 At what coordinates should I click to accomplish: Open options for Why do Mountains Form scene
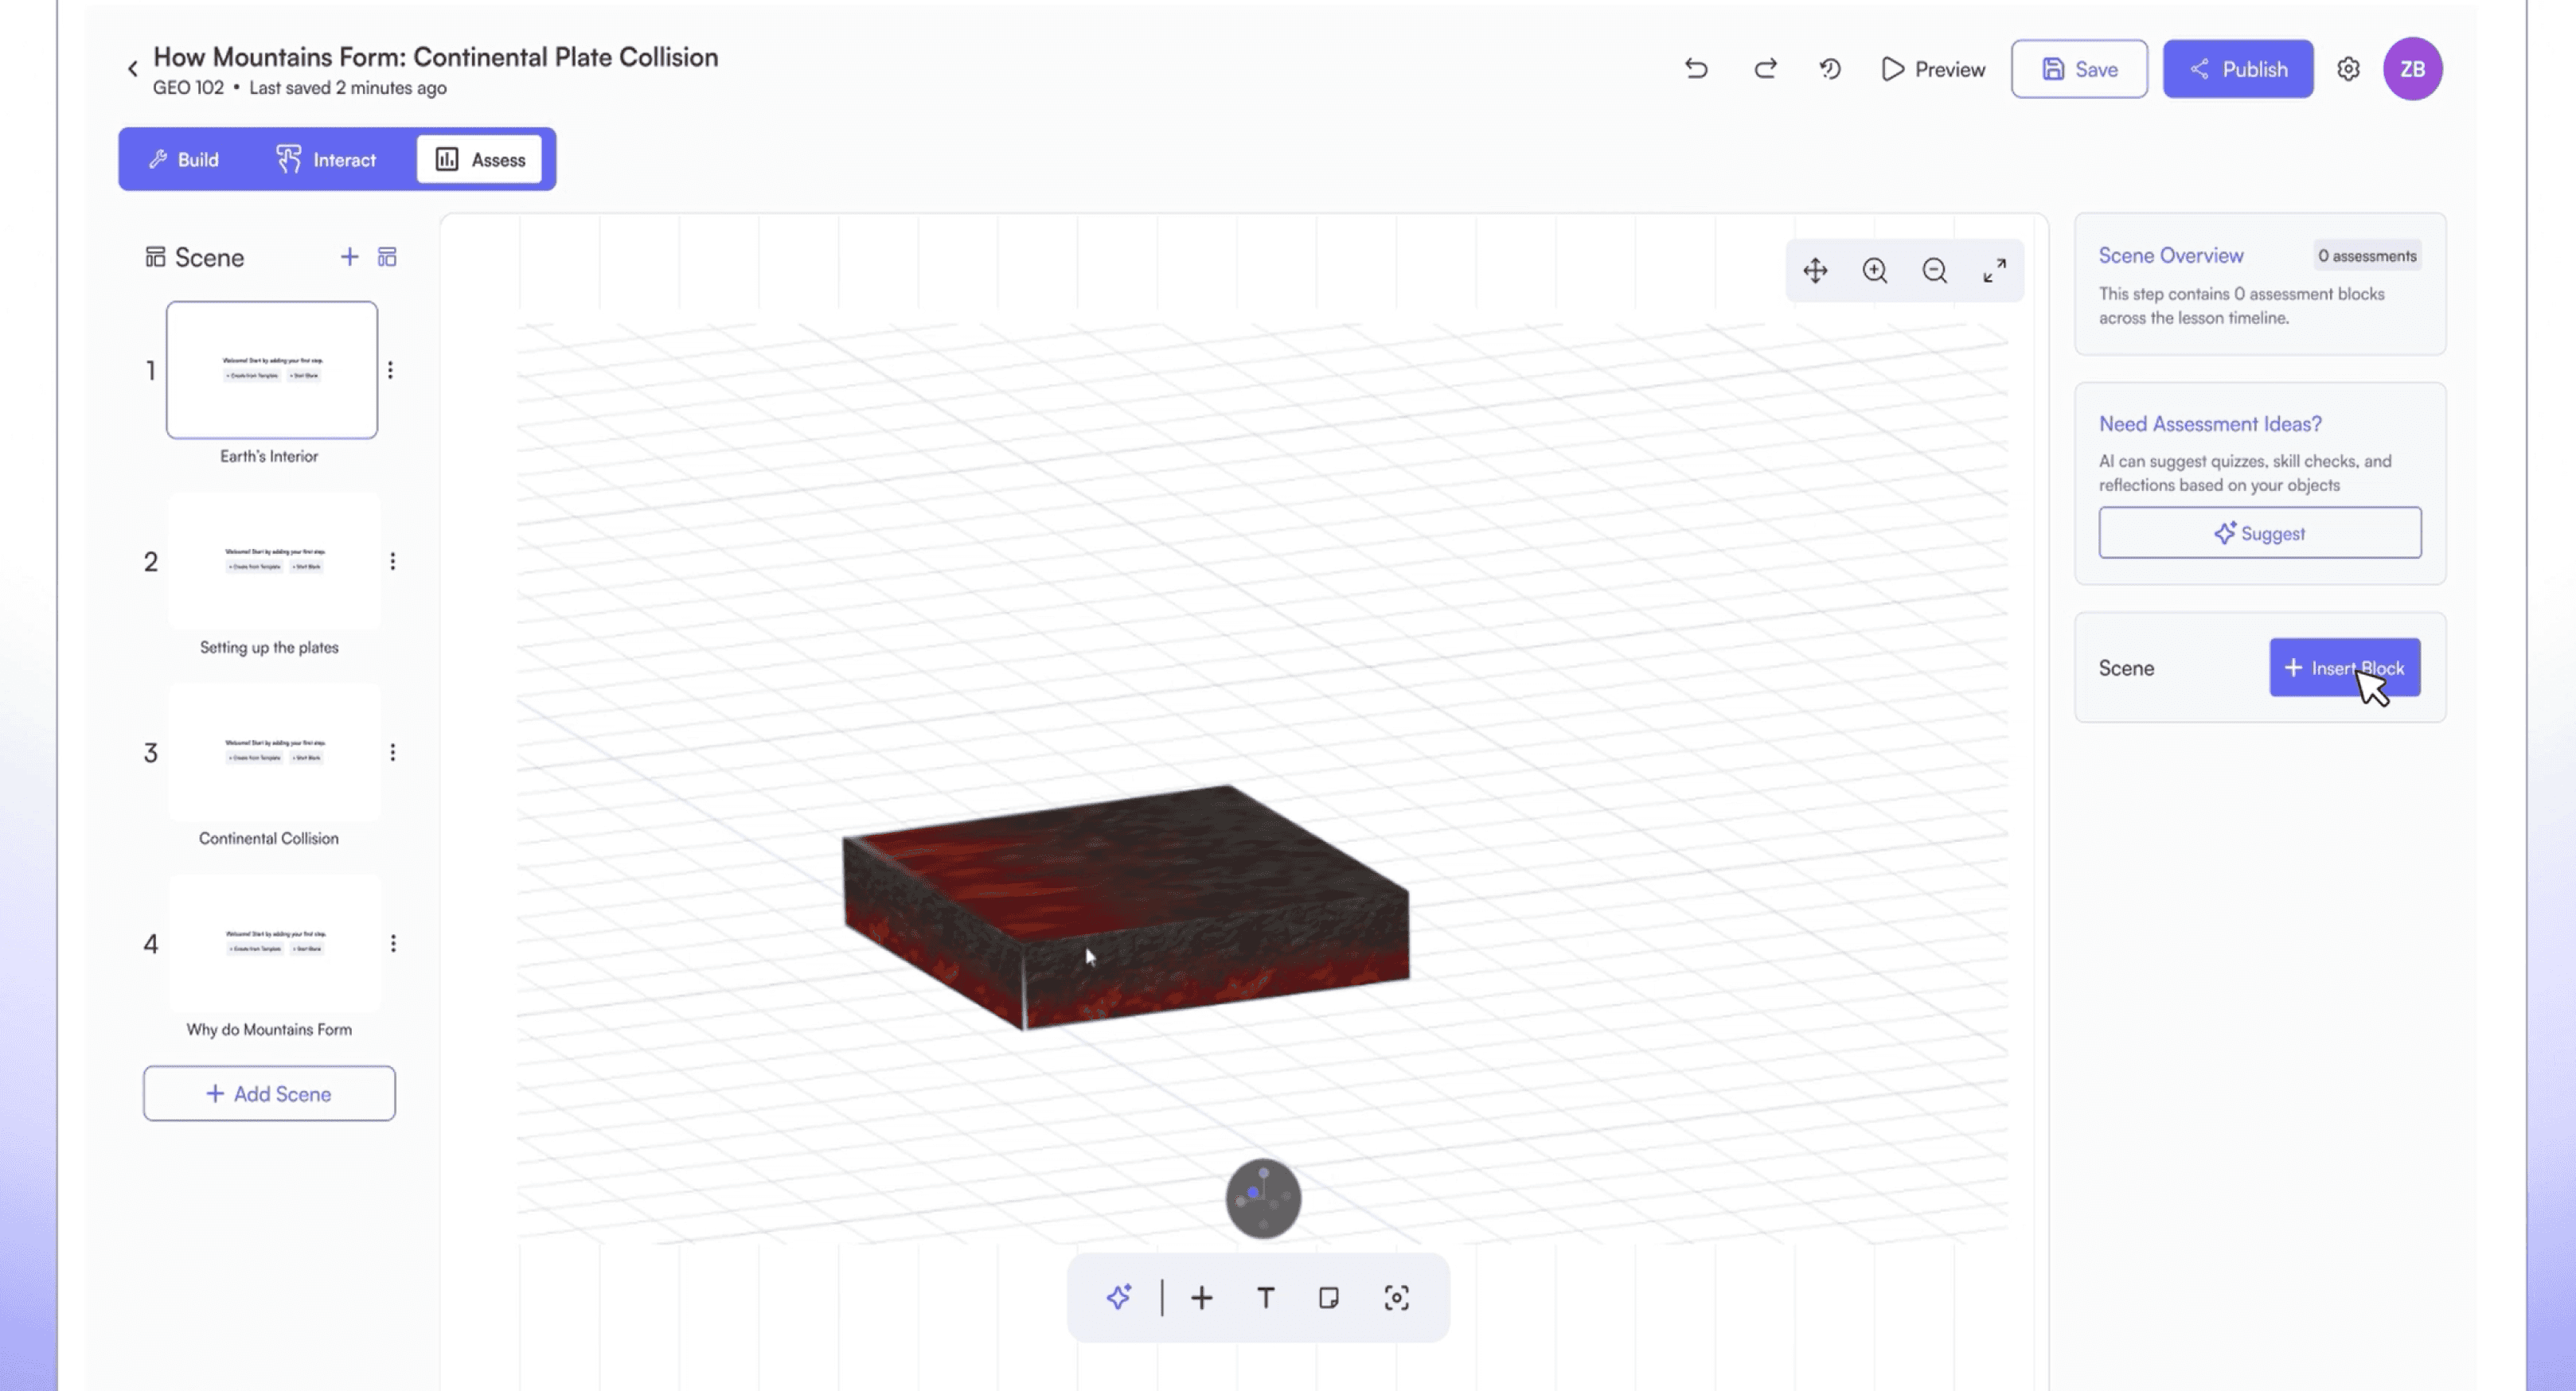pos(393,944)
